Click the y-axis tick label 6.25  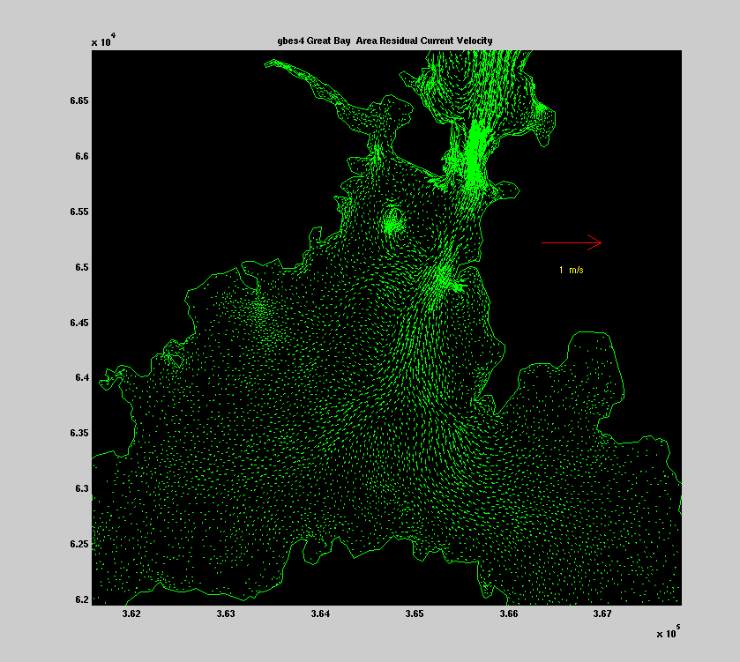tap(79, 544)
